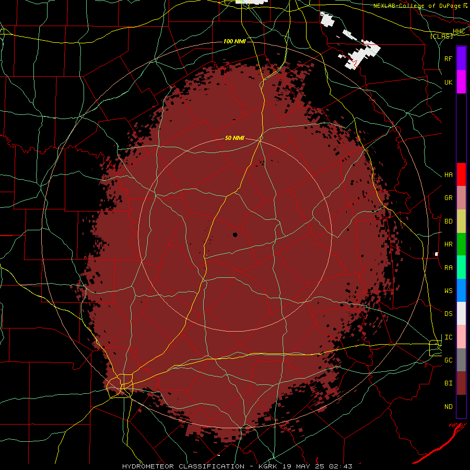The height and width of the screenshot is (470, 470).
Task: Click the '50 NMI' range ring label
Action: 234,138
